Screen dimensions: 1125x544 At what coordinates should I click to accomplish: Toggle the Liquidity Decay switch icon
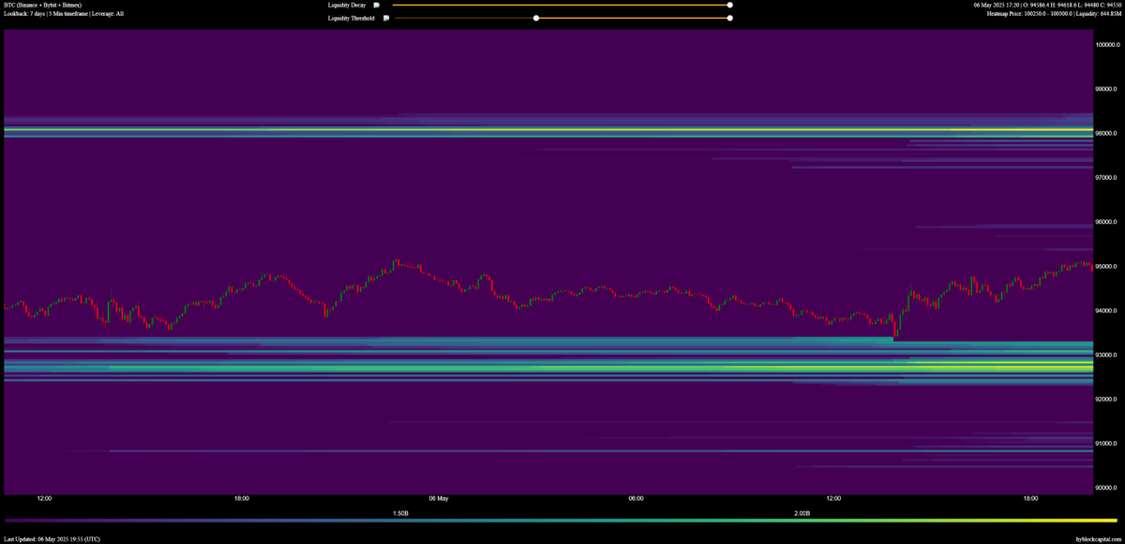(x=375, y=5)
